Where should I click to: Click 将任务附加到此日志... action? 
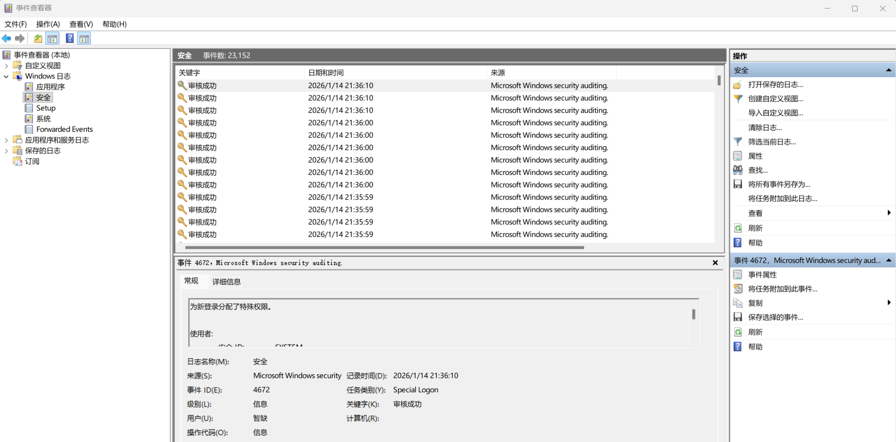783,199
